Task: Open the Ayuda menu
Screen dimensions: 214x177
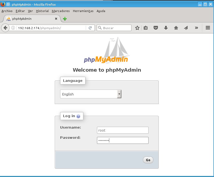Action: (x=101, y=11)
